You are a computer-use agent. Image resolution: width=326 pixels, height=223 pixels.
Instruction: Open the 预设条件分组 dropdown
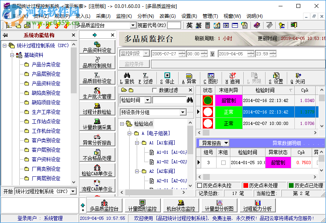click(x=183, y=112)
